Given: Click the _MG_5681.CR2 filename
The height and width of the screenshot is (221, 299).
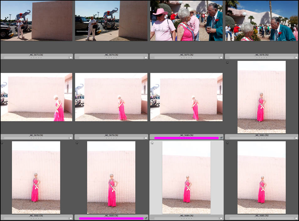Looking at the screenshot, I should click(x=261, y=135).
